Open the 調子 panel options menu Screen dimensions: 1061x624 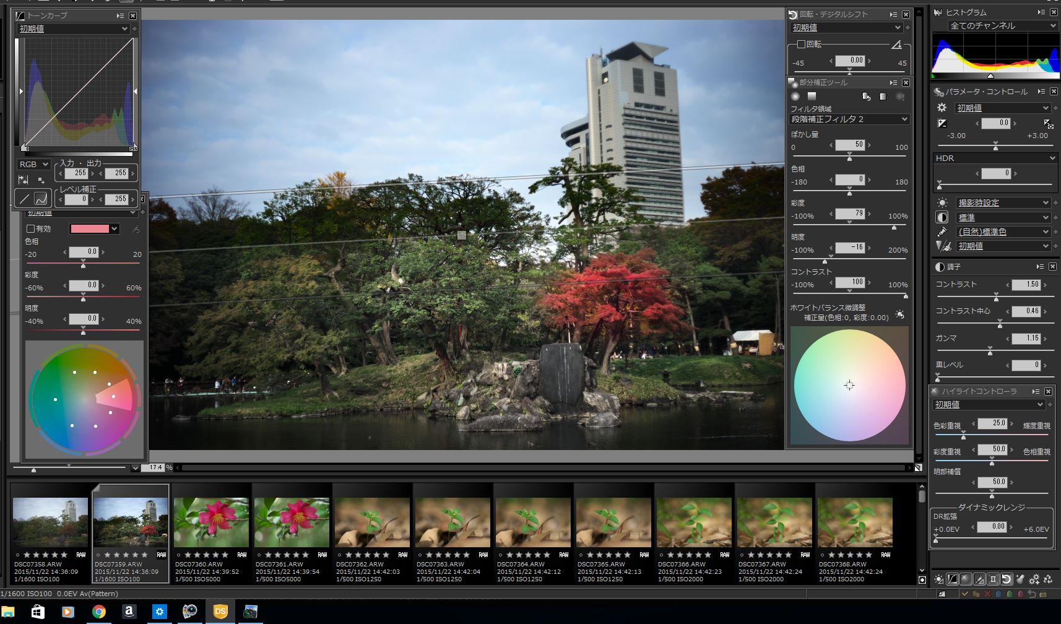pos(1040,267)
